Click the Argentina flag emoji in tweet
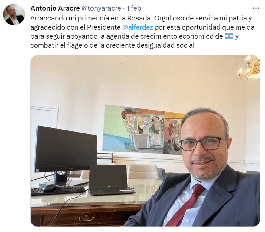The height and width of the screenshot is (232, 265). (x=229, y=36)
